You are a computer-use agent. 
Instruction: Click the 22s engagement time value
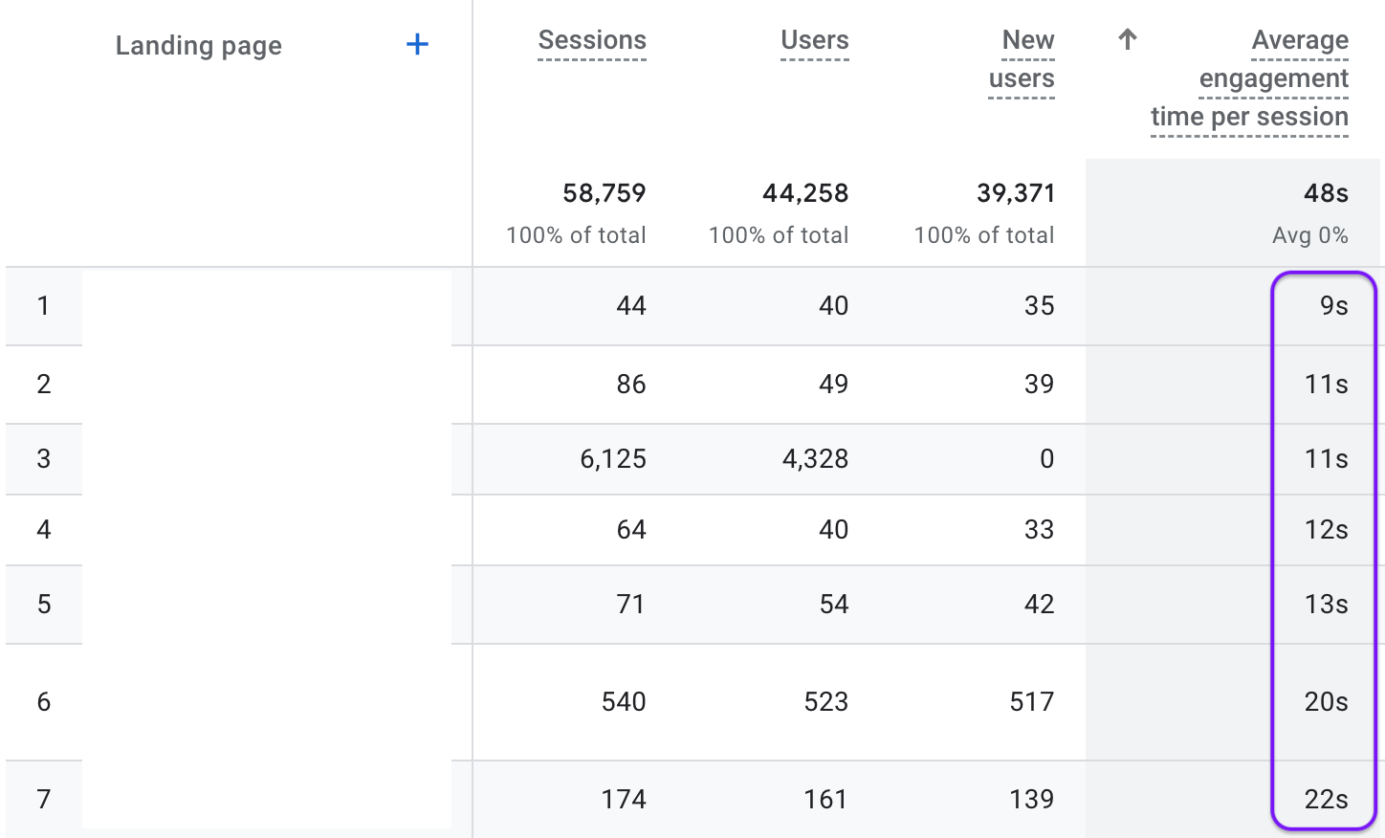(x=1326, y=800)
